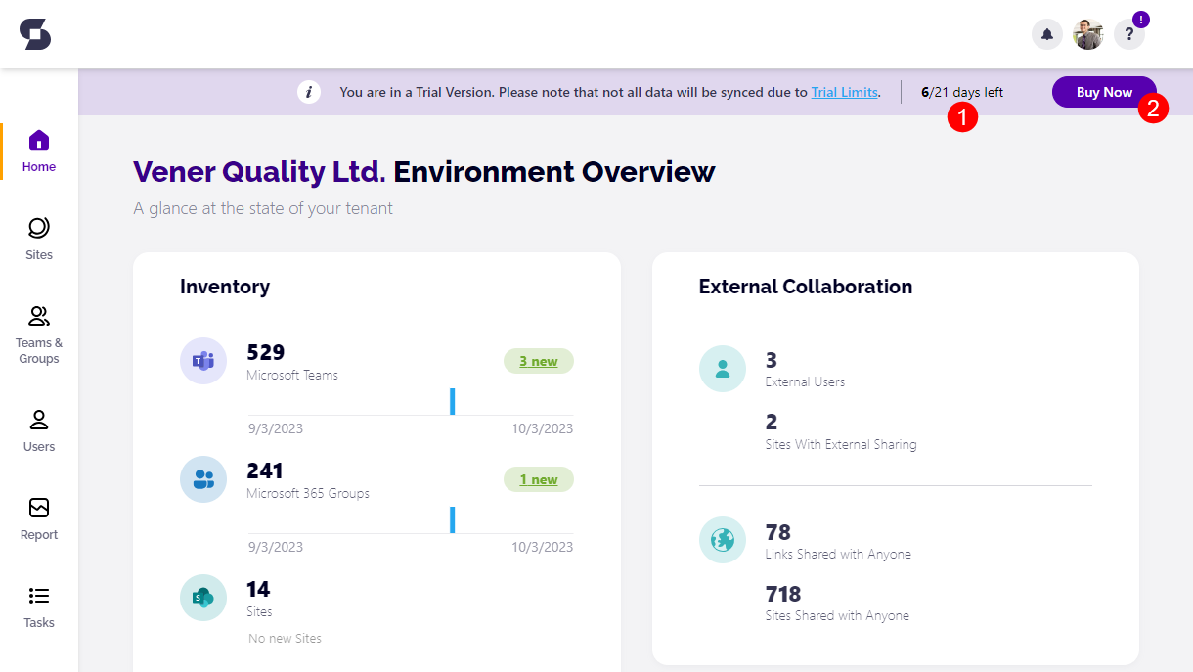1193x672 pixels.
Task: Open the Users sidebar item
Action: [x=39, y=430]
